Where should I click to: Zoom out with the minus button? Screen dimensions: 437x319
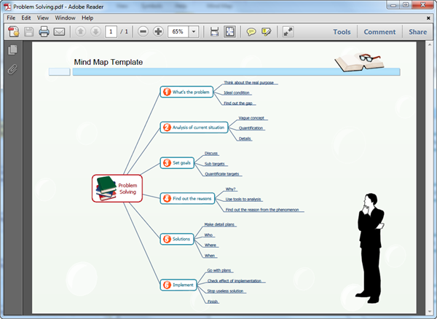(143, 31)
